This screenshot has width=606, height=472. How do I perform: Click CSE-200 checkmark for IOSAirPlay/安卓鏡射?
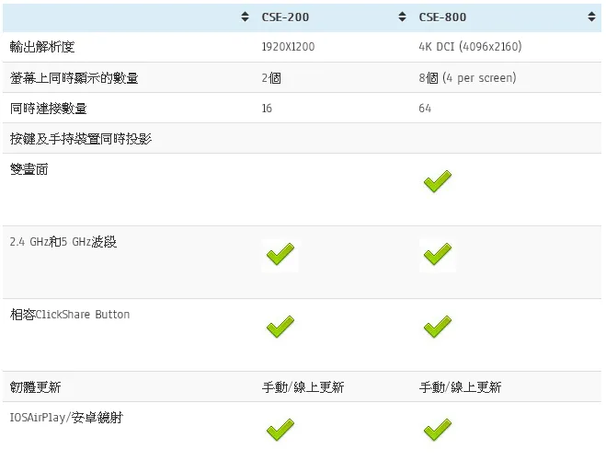280,430
